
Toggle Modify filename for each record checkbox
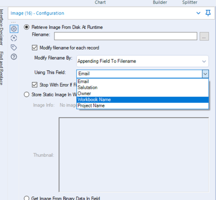35,48
